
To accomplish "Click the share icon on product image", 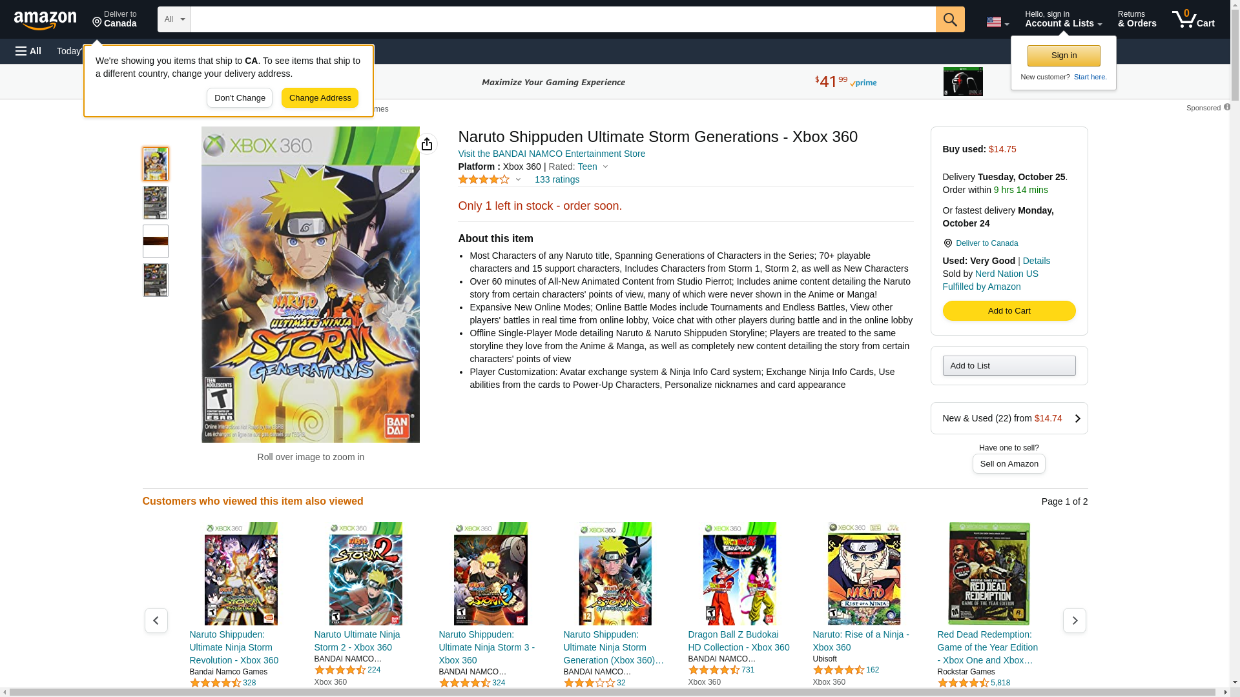I will pyautogui.click(x=427, y=144).
